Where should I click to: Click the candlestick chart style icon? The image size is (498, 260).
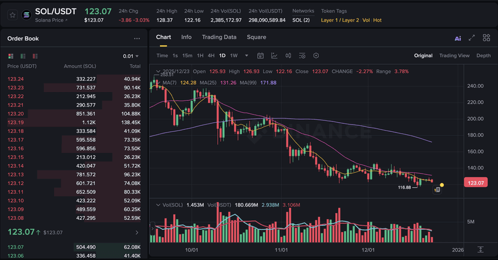[x=288, y=55]
